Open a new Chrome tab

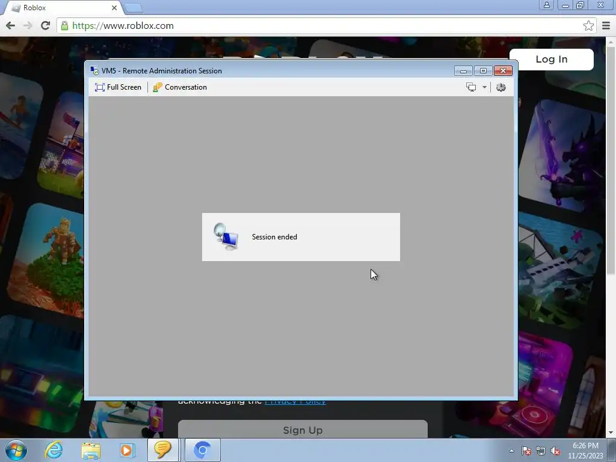tap(134, 8)
